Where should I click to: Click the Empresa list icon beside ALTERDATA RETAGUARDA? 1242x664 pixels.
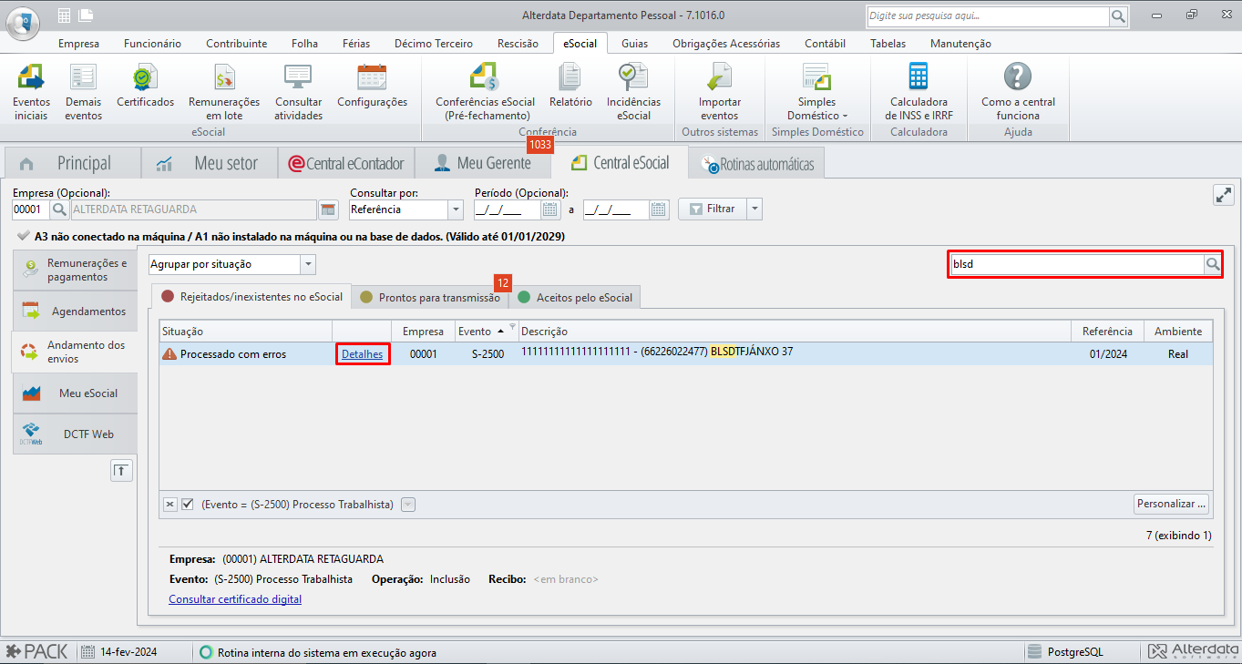(x=329, y=209)
